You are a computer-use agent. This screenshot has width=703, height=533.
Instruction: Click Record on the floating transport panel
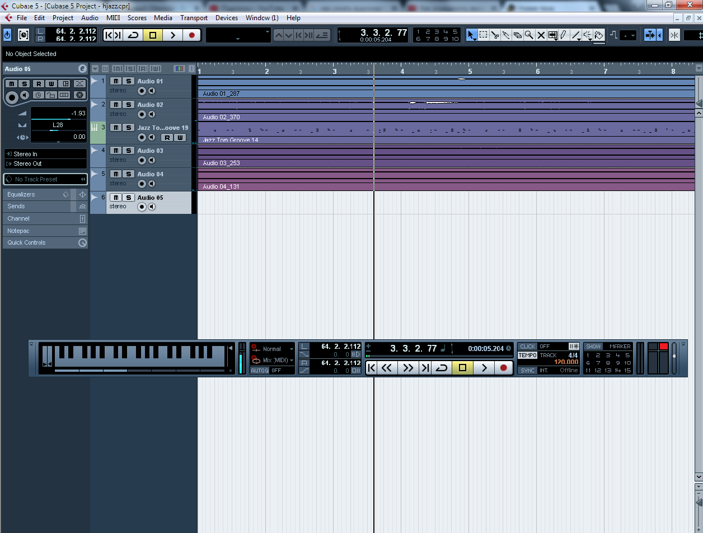pyautogui.click(x=504, y=368)
